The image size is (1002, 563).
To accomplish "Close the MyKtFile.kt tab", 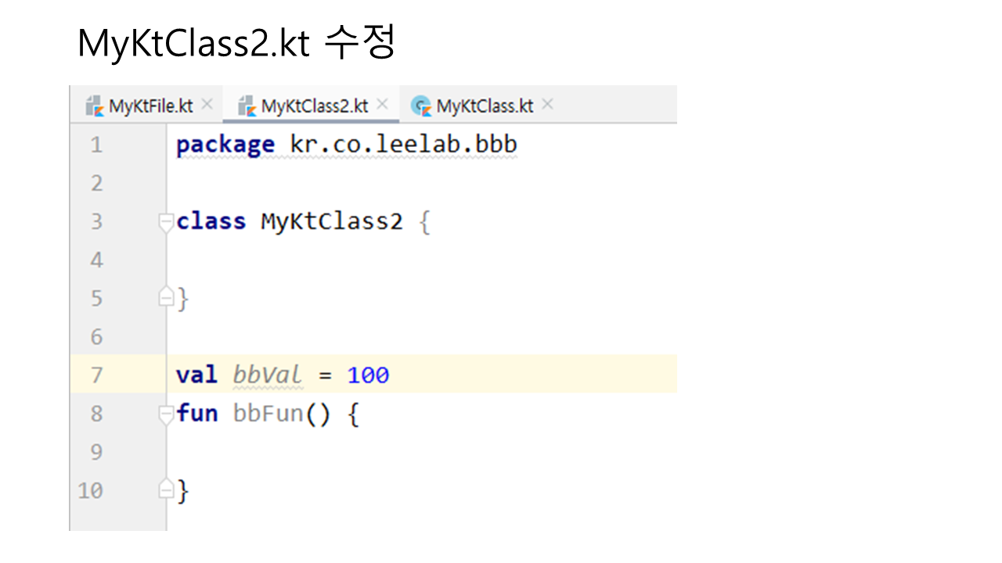I will (207, 104).
